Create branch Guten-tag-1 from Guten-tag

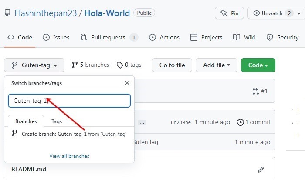point(69,134)
